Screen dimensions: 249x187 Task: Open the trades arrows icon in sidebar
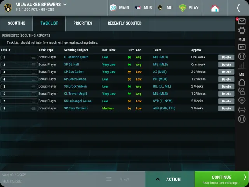point(242,110)
